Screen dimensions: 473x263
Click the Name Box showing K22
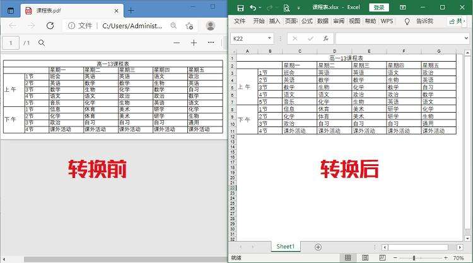[249, 38]
